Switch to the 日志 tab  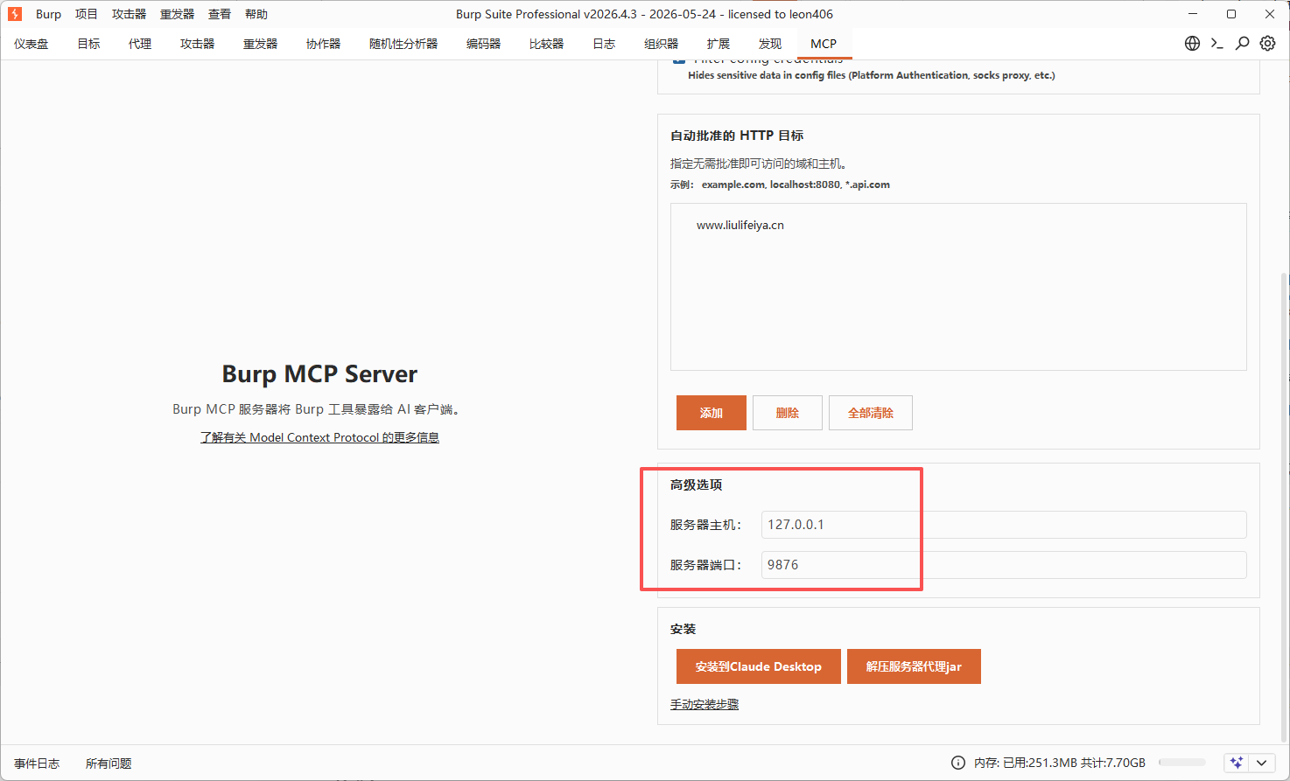click(604, 44)
